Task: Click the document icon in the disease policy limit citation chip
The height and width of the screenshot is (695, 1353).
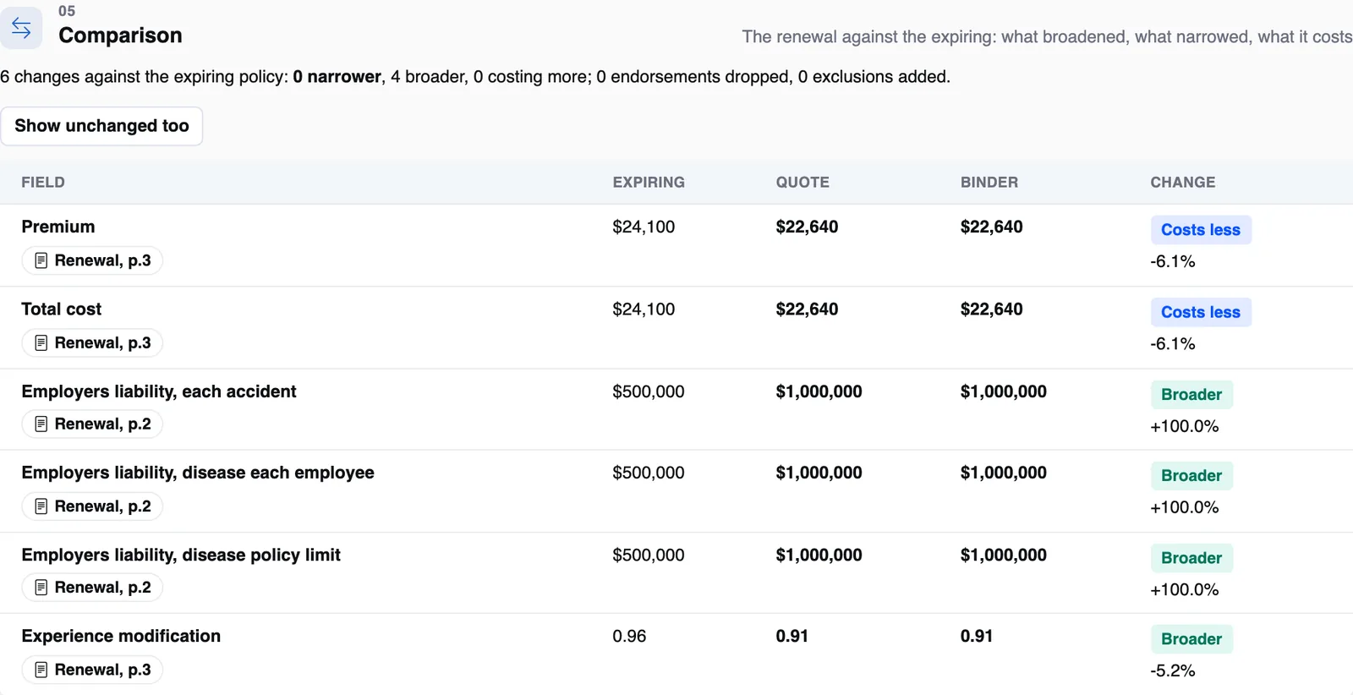Action: click(41, 587)
